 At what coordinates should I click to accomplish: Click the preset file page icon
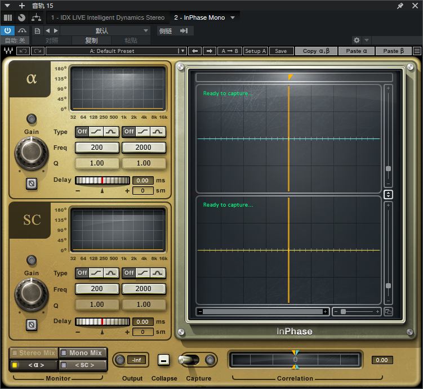(38, 31)
